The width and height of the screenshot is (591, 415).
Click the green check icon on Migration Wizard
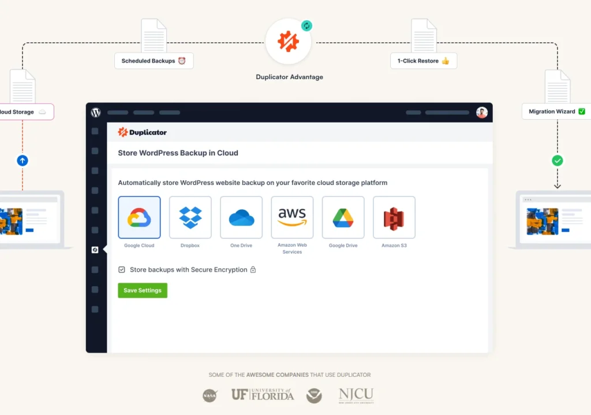582,112
